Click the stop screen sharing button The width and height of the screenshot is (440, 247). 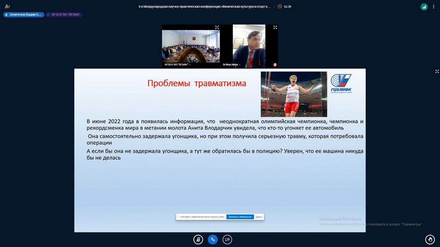coord(240,217)
